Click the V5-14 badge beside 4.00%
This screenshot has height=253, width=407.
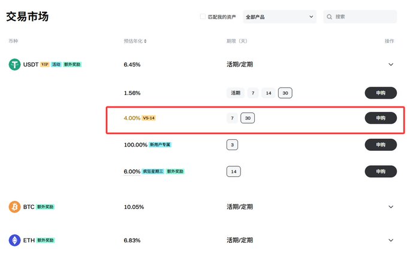click(x=149, y=118)
